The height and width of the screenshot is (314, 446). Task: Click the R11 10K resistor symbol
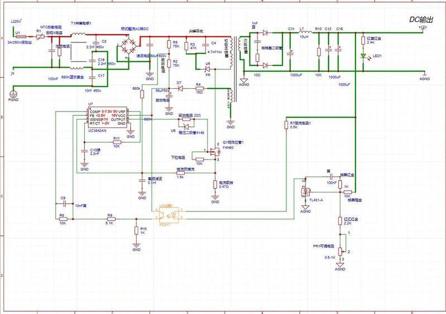(x=117, y=142)
